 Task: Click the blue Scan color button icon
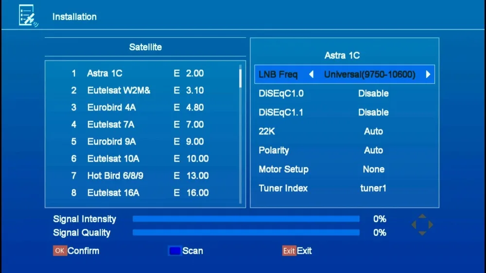point(175,251)
